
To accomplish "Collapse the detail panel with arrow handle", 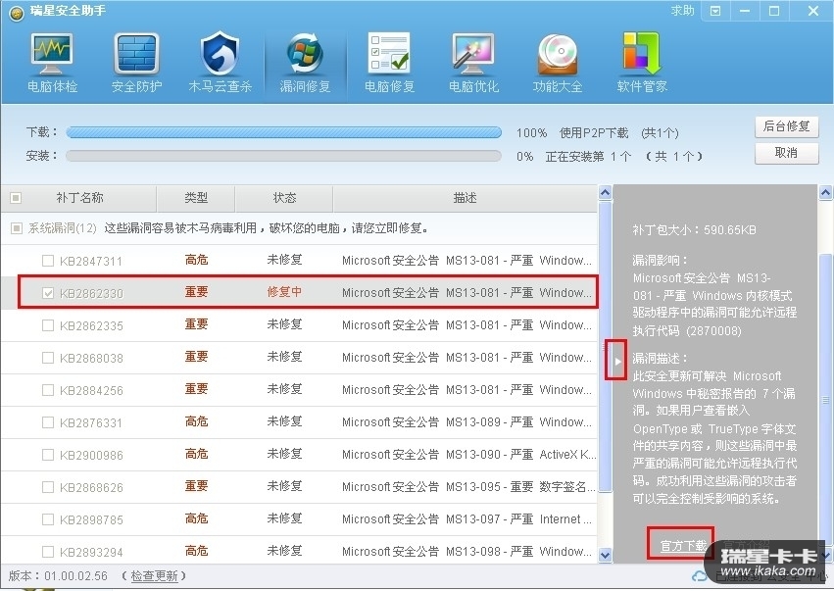I will coord(616,362).
